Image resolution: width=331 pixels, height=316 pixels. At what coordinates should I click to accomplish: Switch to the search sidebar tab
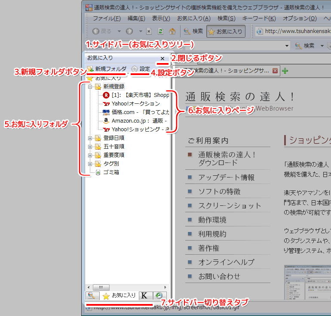click(92, 295)
